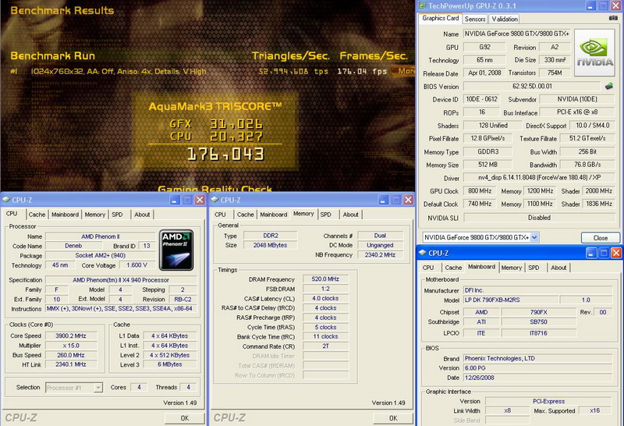
Task: Click the GPU-Z title bar app icon
Action: (x=422, y=5)
